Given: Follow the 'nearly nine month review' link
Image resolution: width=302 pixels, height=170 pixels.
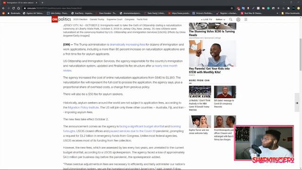Looking at the screenshot, I should [x=166, y=66].
